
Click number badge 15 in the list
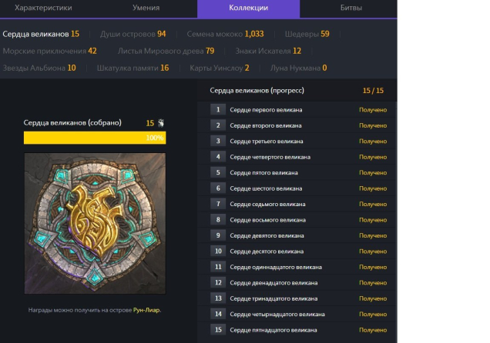[x=218, y=330]
